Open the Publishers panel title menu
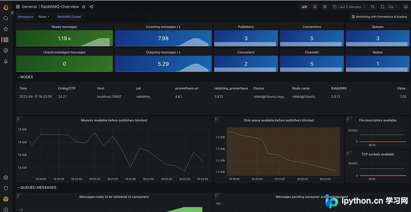411x212 pixels. 246,27
